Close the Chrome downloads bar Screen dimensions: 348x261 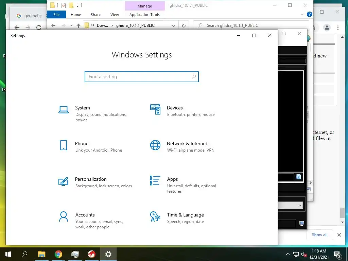point(339,235)
